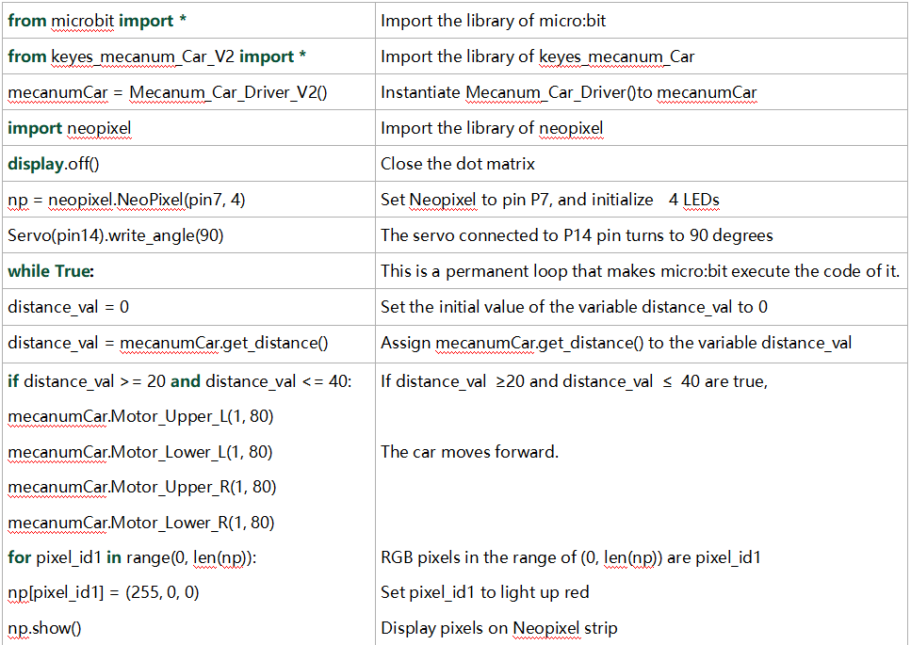Select the 'while True:' code line
The width and height of the screenshot is (911, 645).
point(51,271)
